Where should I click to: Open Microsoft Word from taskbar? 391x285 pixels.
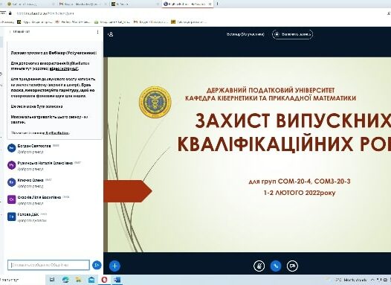point(117,280)
